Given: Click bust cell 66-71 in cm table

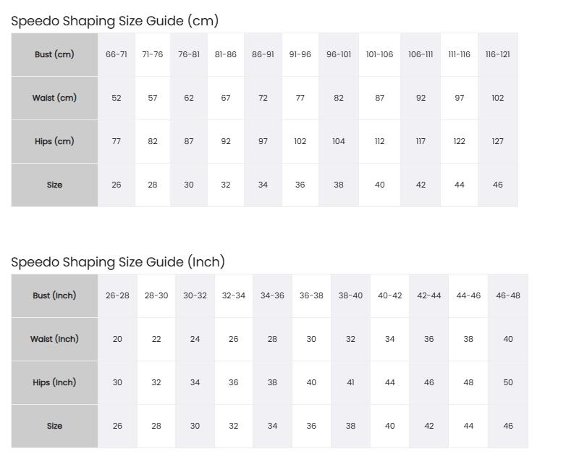Looking at the screenshot, I should 117,54.
